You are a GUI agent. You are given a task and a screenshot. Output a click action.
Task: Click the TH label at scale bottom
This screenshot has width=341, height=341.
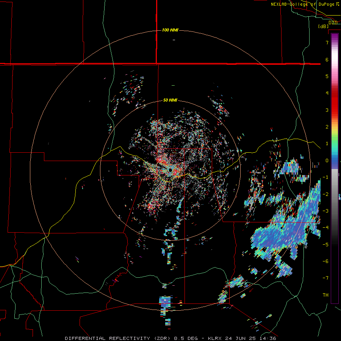click(325, 295)
